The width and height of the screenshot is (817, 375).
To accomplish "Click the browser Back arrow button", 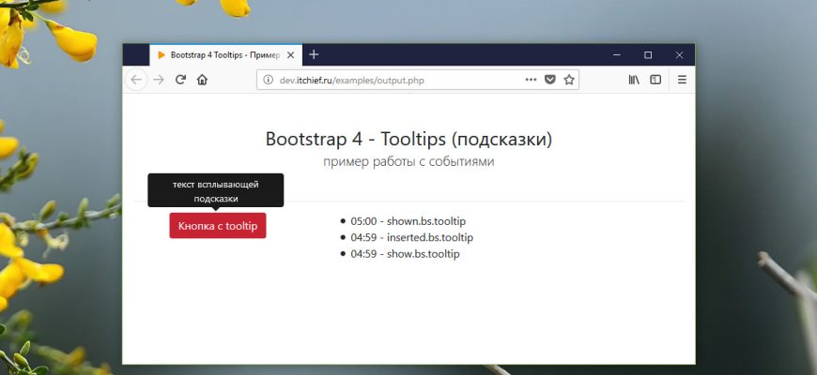I will [136, 80].
